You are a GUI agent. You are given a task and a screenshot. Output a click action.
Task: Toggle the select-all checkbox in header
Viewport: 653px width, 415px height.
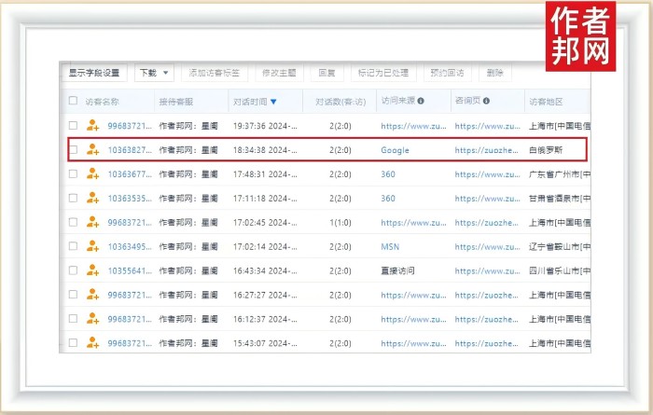point(73,101)
